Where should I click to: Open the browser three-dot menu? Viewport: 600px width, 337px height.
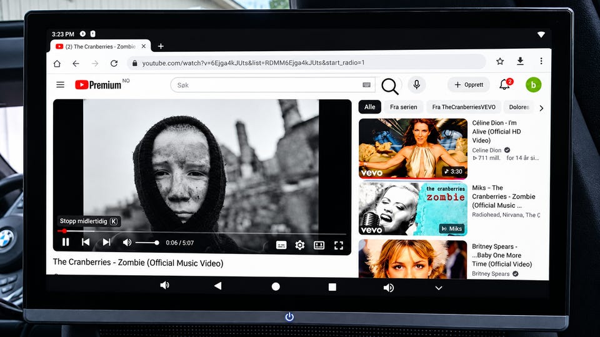click(541, 61)
